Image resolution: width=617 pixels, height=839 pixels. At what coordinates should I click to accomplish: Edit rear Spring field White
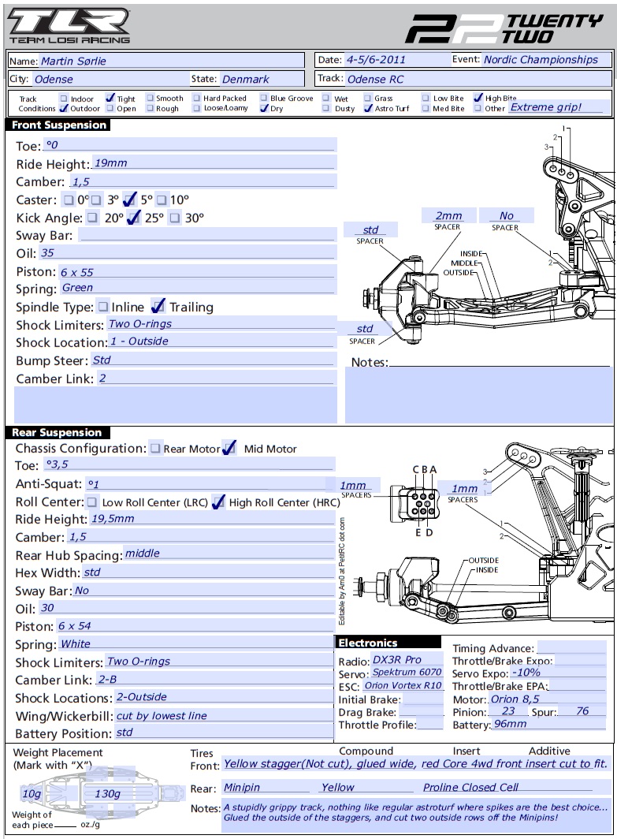pyautogui.click(x=195, y=643)
